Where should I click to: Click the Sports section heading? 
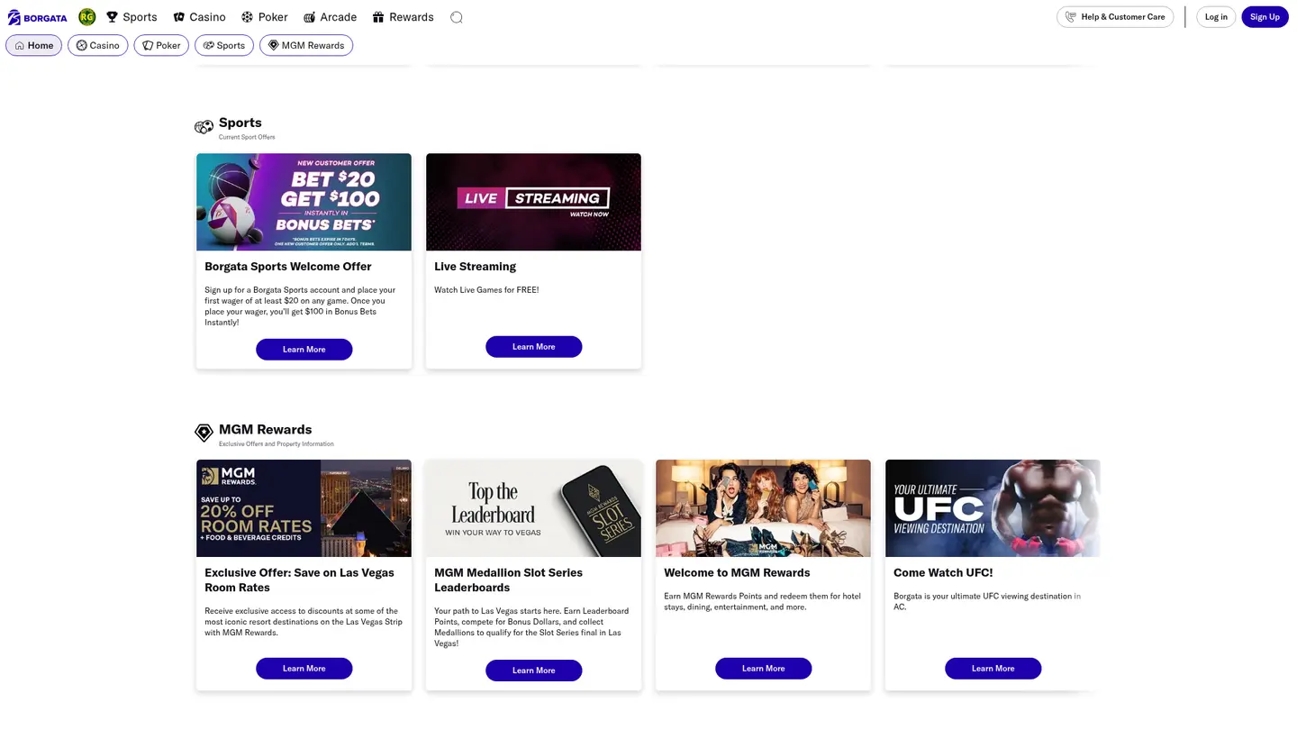click(x=240, y=123)
